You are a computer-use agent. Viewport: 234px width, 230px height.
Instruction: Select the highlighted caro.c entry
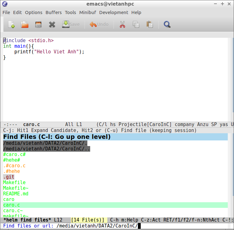pos(115,205)
